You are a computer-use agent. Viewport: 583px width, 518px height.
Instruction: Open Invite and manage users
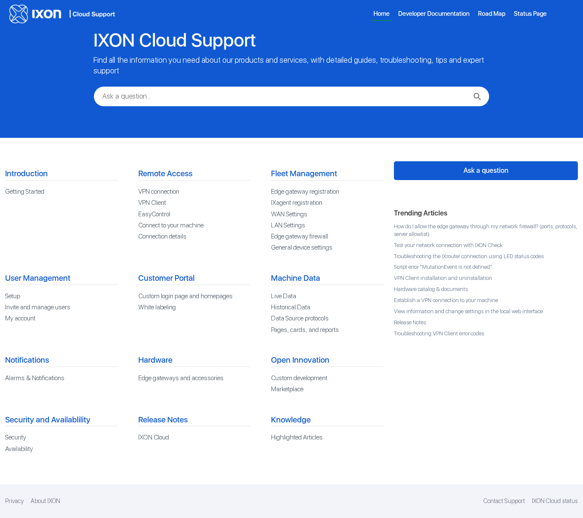tap(38, 307)
